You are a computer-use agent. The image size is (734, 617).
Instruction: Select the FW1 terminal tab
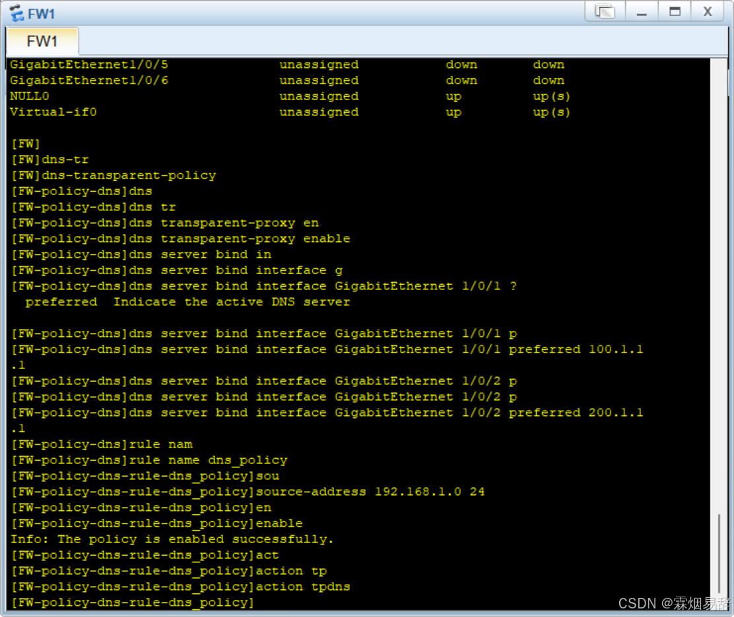[x=42, y=42]
